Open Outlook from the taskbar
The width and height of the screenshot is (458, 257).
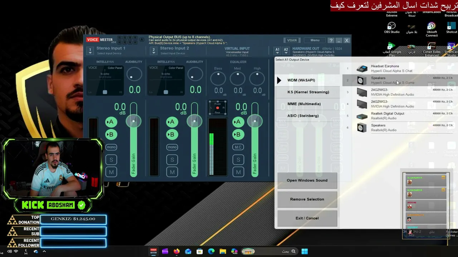coord(188,251)
